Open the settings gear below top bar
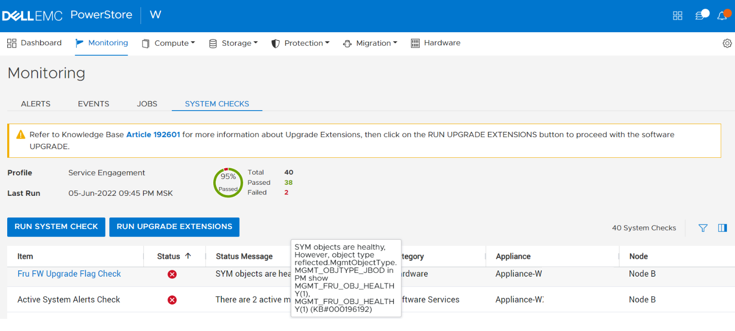This screenshot has height=331, width=735. click(x=727, y=43)
